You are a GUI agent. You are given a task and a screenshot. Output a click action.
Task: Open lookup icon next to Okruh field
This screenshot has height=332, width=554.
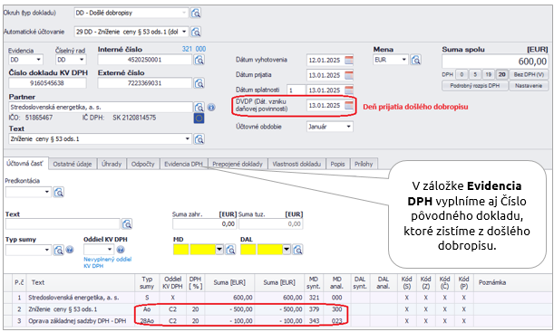point(196,14)
